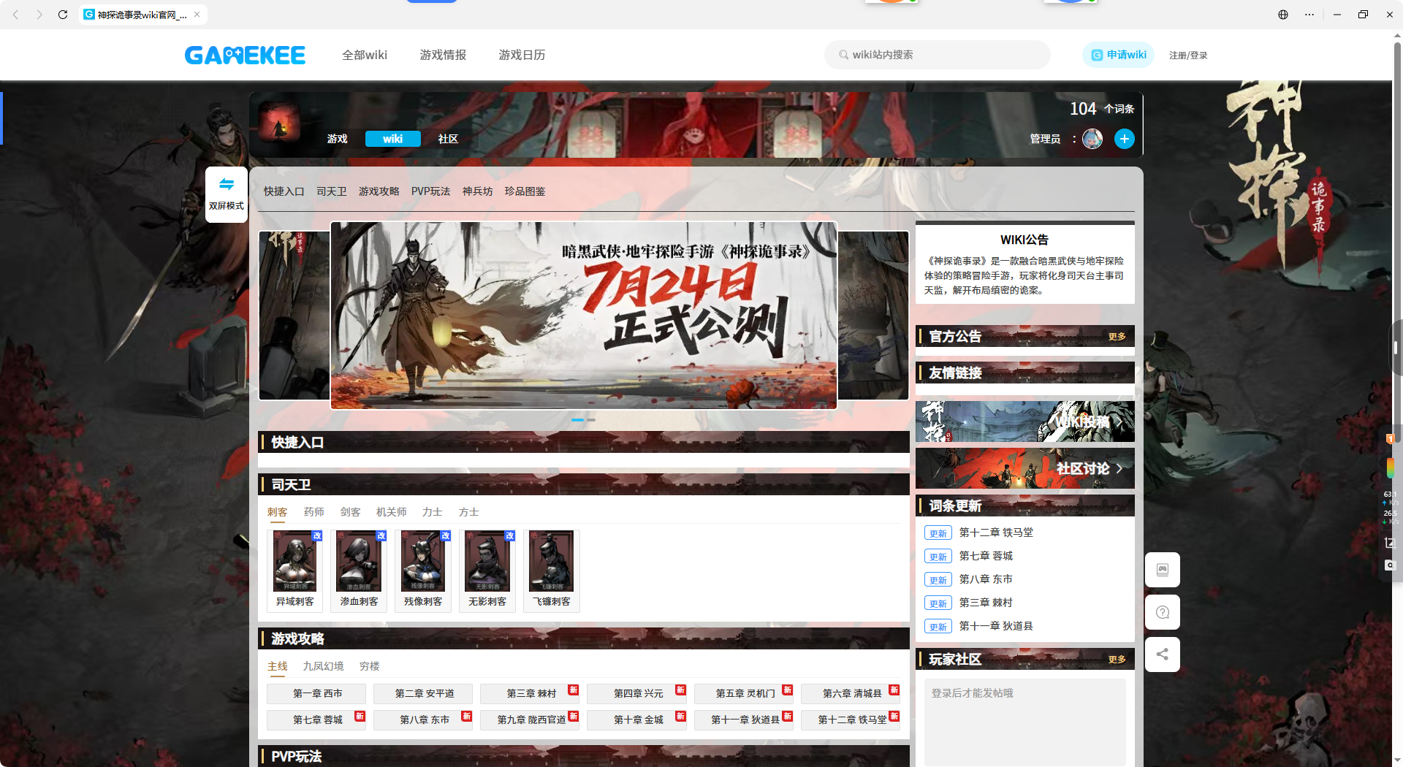Select the 力士 class tab
This screenshot has width=1403, height=767.
point(433,512)
